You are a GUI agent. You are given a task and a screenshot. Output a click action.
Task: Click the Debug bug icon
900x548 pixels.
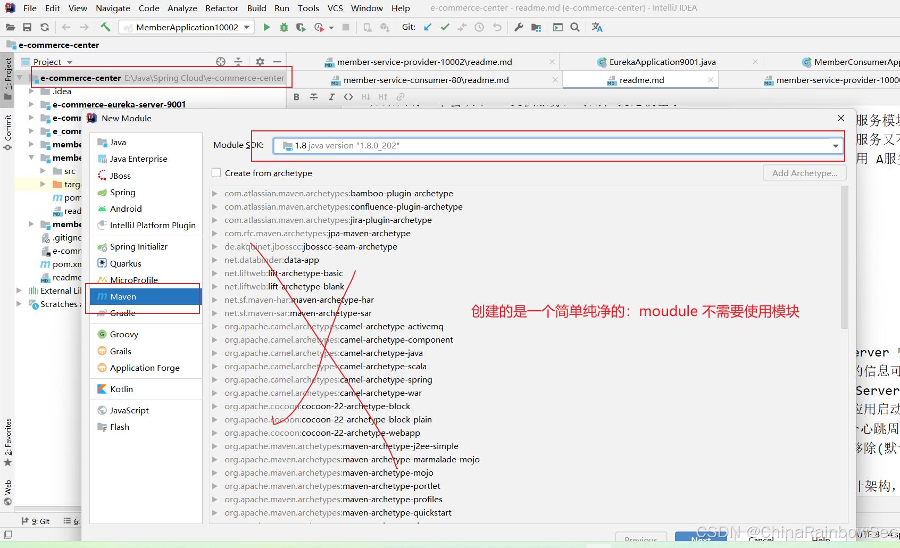(284, 27)
